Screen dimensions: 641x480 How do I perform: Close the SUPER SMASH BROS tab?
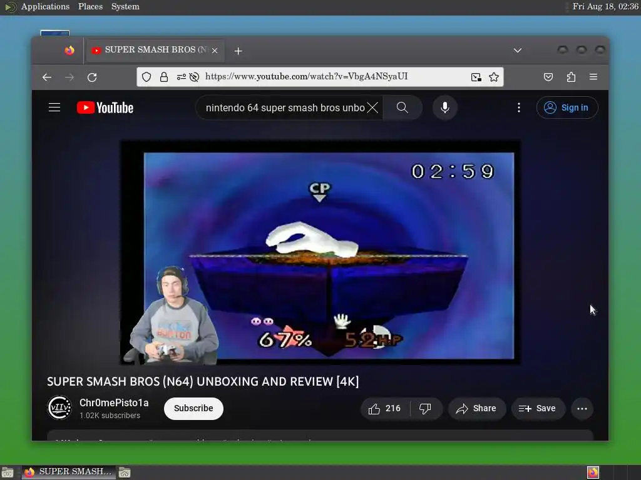[215, 51]
